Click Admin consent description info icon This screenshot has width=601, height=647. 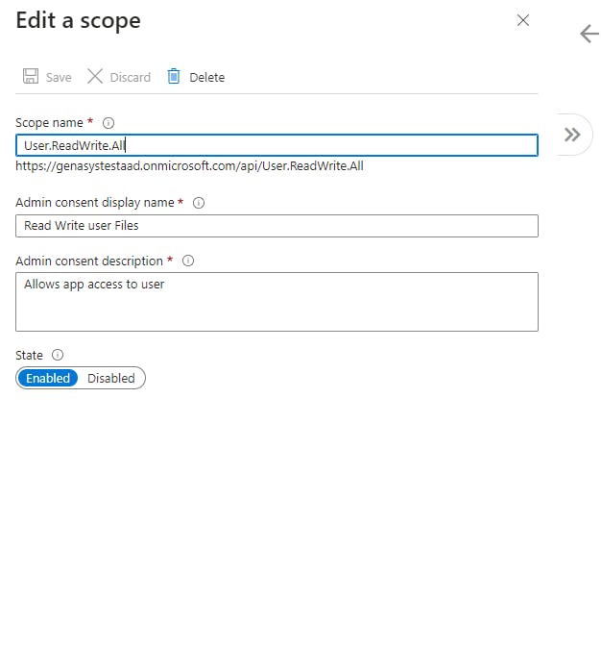point(188,261)
